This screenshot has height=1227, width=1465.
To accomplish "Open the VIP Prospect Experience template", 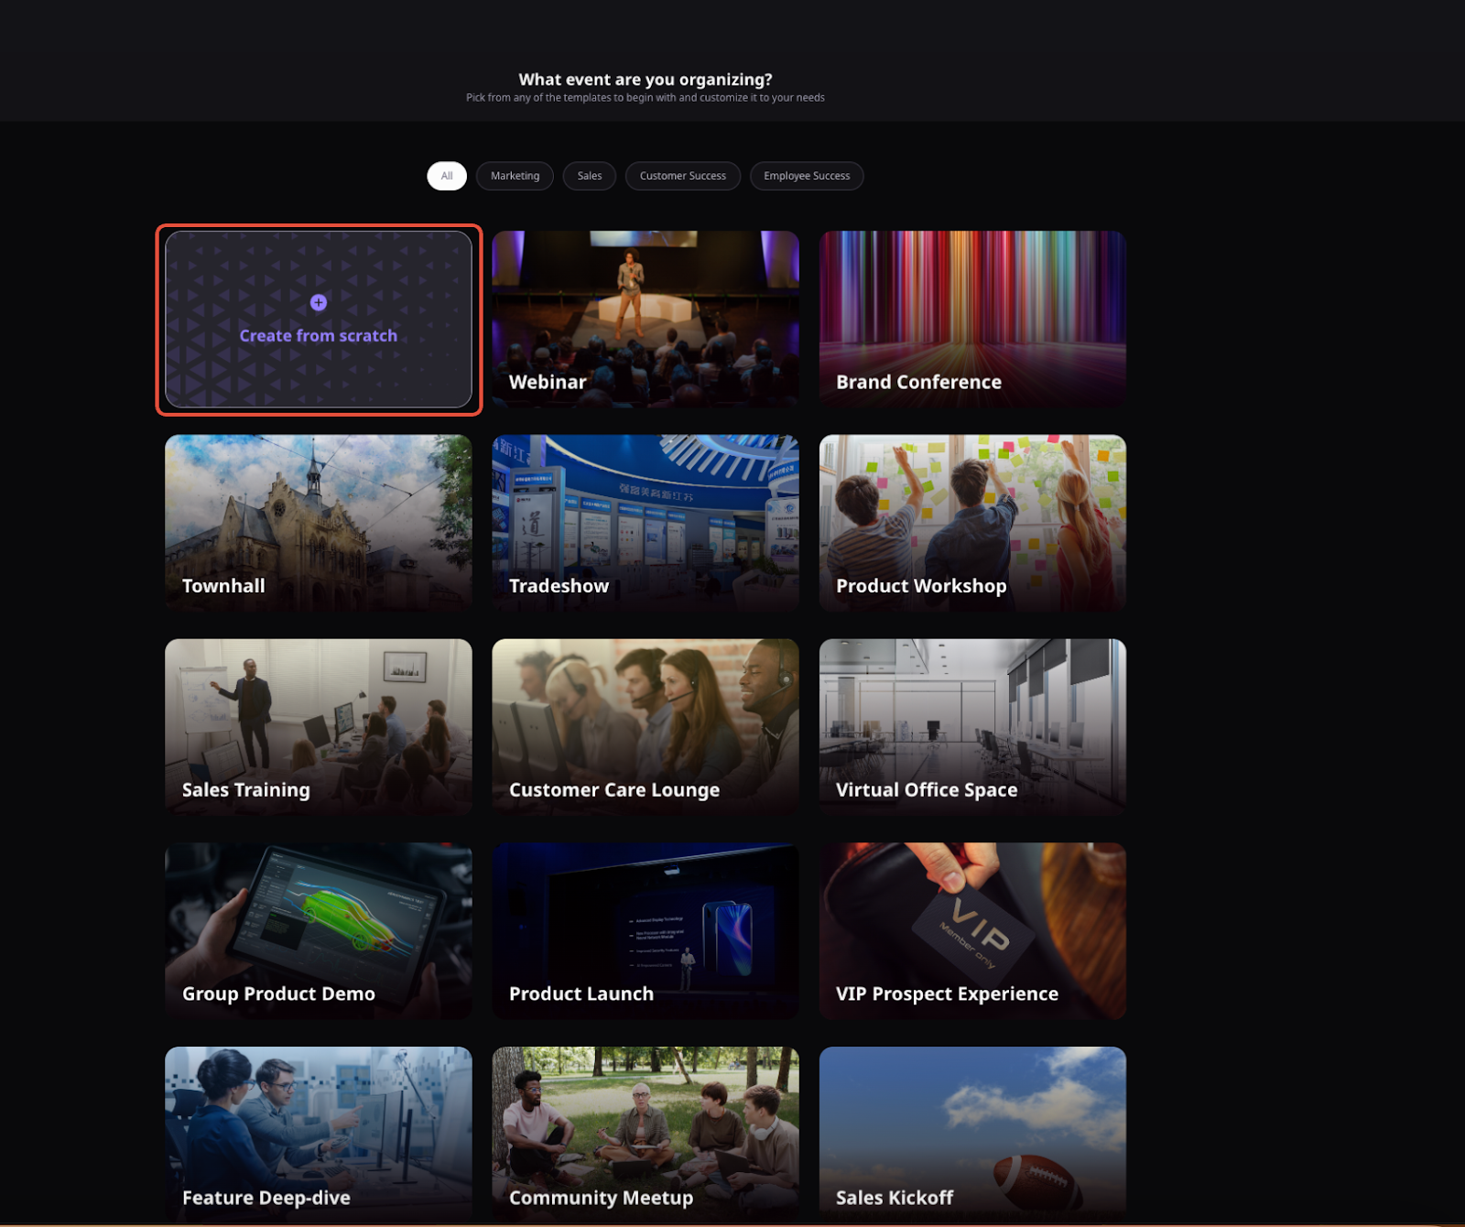I will pos(972,930).
